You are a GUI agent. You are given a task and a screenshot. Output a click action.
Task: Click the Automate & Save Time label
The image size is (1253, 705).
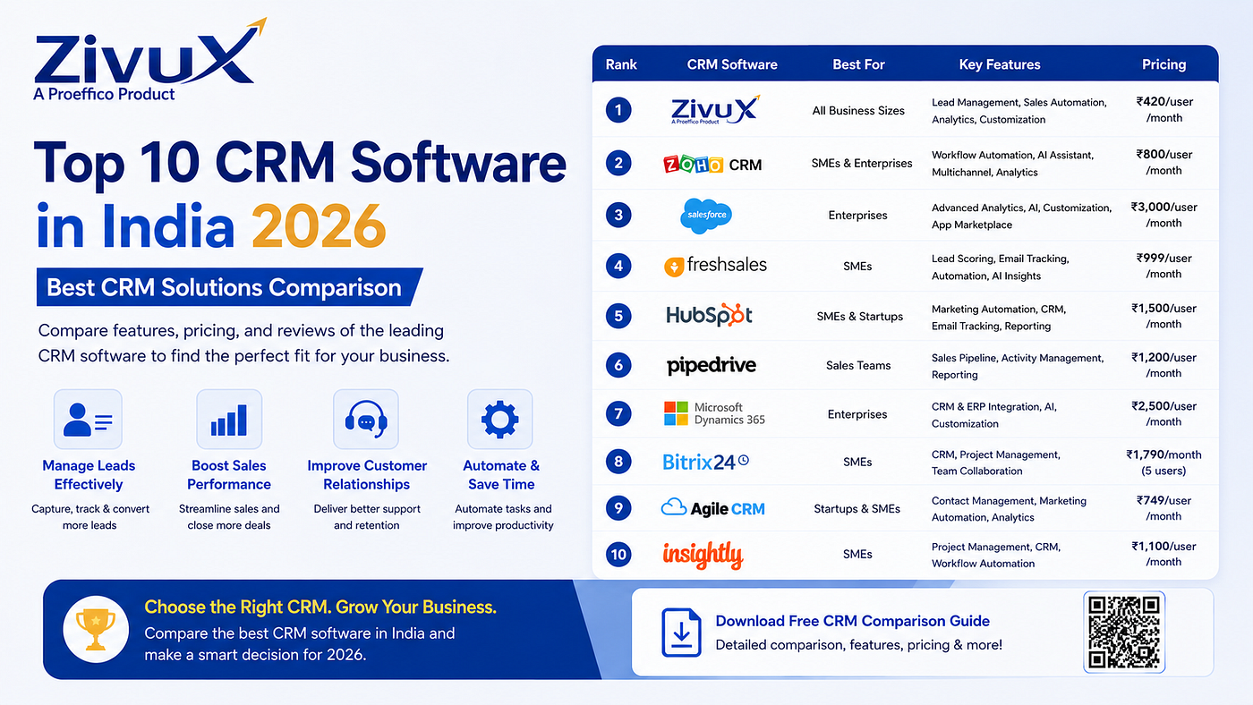click(500, 475)
